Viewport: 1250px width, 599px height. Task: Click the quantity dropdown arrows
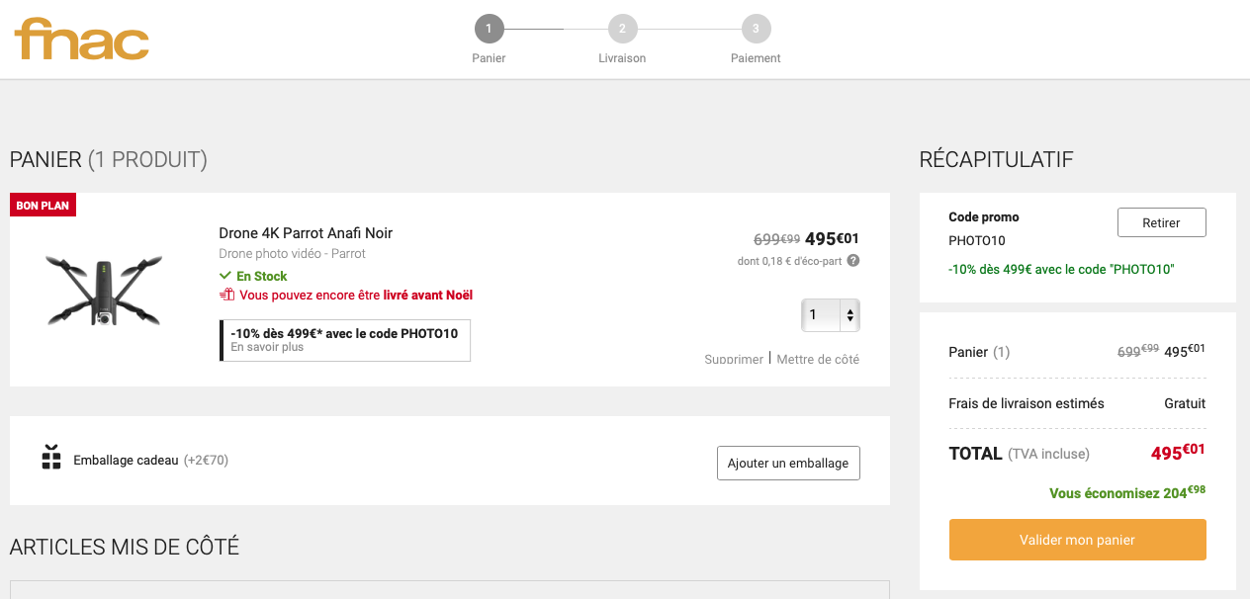(849, 315)
